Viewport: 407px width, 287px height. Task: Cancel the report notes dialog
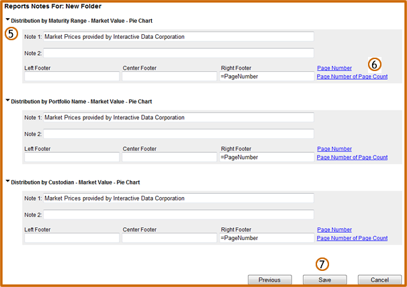pyautogui.click(x=379, y=280)
